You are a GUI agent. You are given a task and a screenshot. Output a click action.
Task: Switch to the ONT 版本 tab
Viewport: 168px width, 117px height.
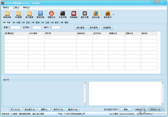[x=55, y=23]
